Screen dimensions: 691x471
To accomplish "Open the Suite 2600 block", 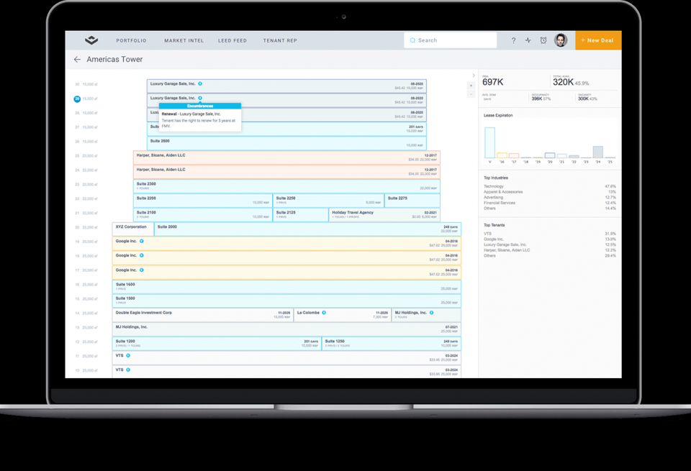I will [286, 143].
